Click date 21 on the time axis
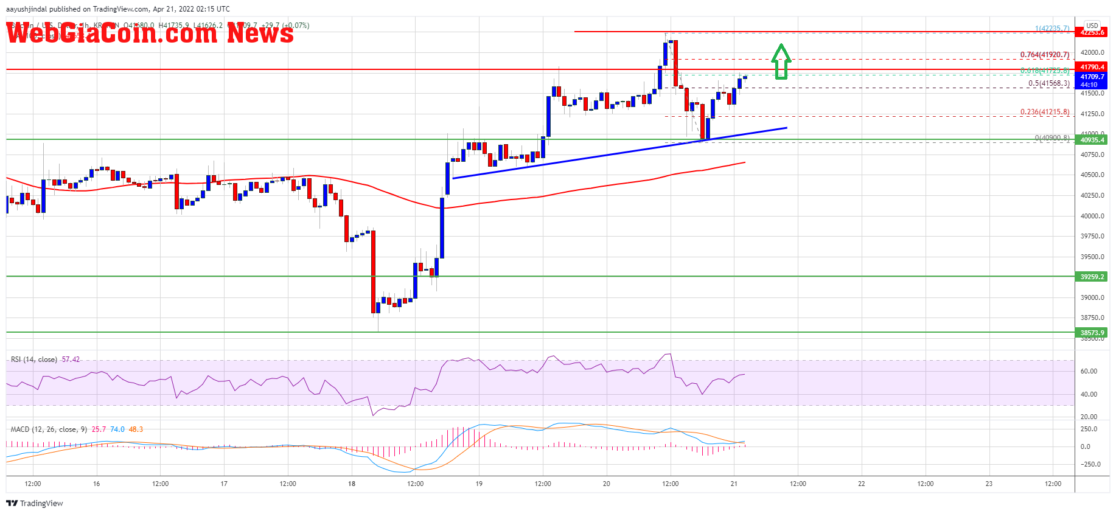The image size is (1116, 514). pos(734,484)
